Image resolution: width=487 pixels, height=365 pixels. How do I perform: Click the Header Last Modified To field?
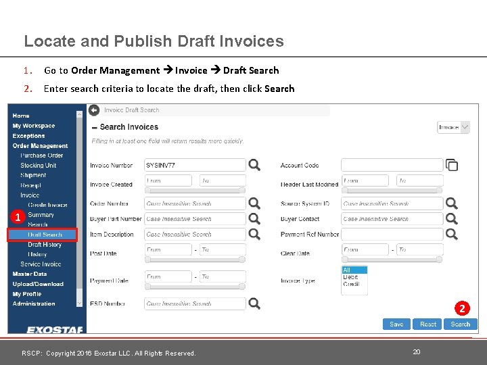pyautogui.click(x=420, y=180)
